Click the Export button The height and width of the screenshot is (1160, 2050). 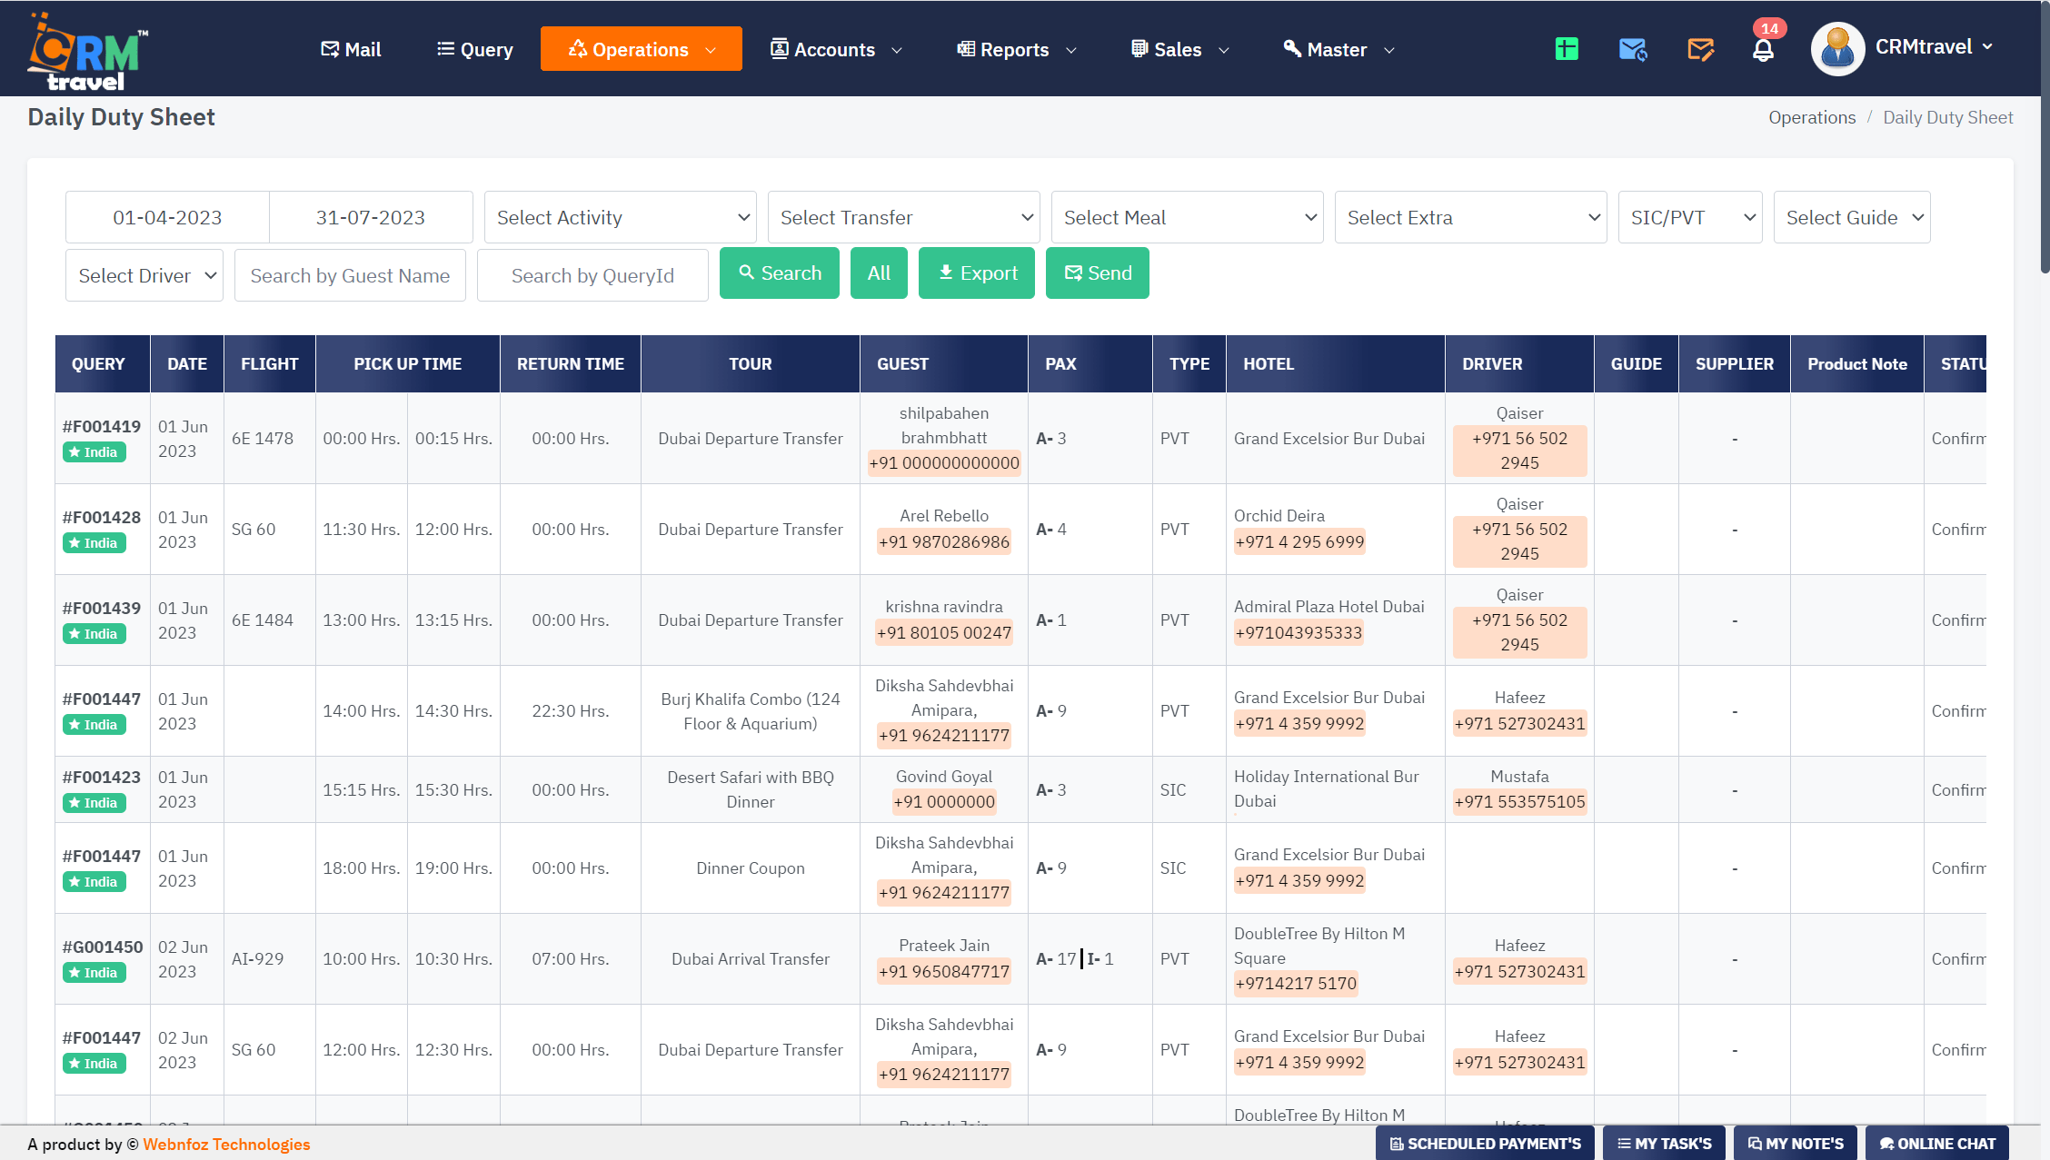(x=977, y=273)
